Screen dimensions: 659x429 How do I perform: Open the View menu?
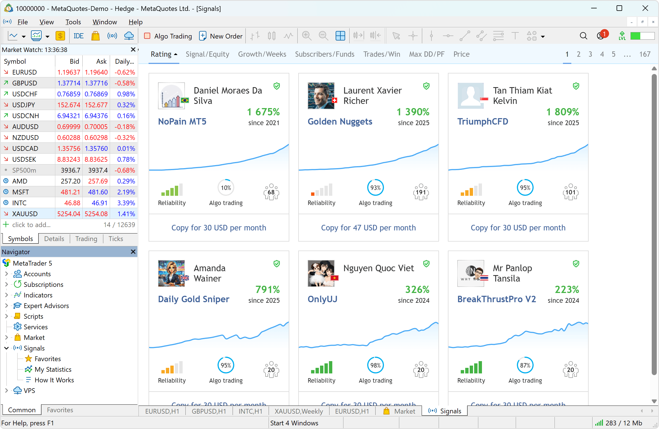pos(46,22)
